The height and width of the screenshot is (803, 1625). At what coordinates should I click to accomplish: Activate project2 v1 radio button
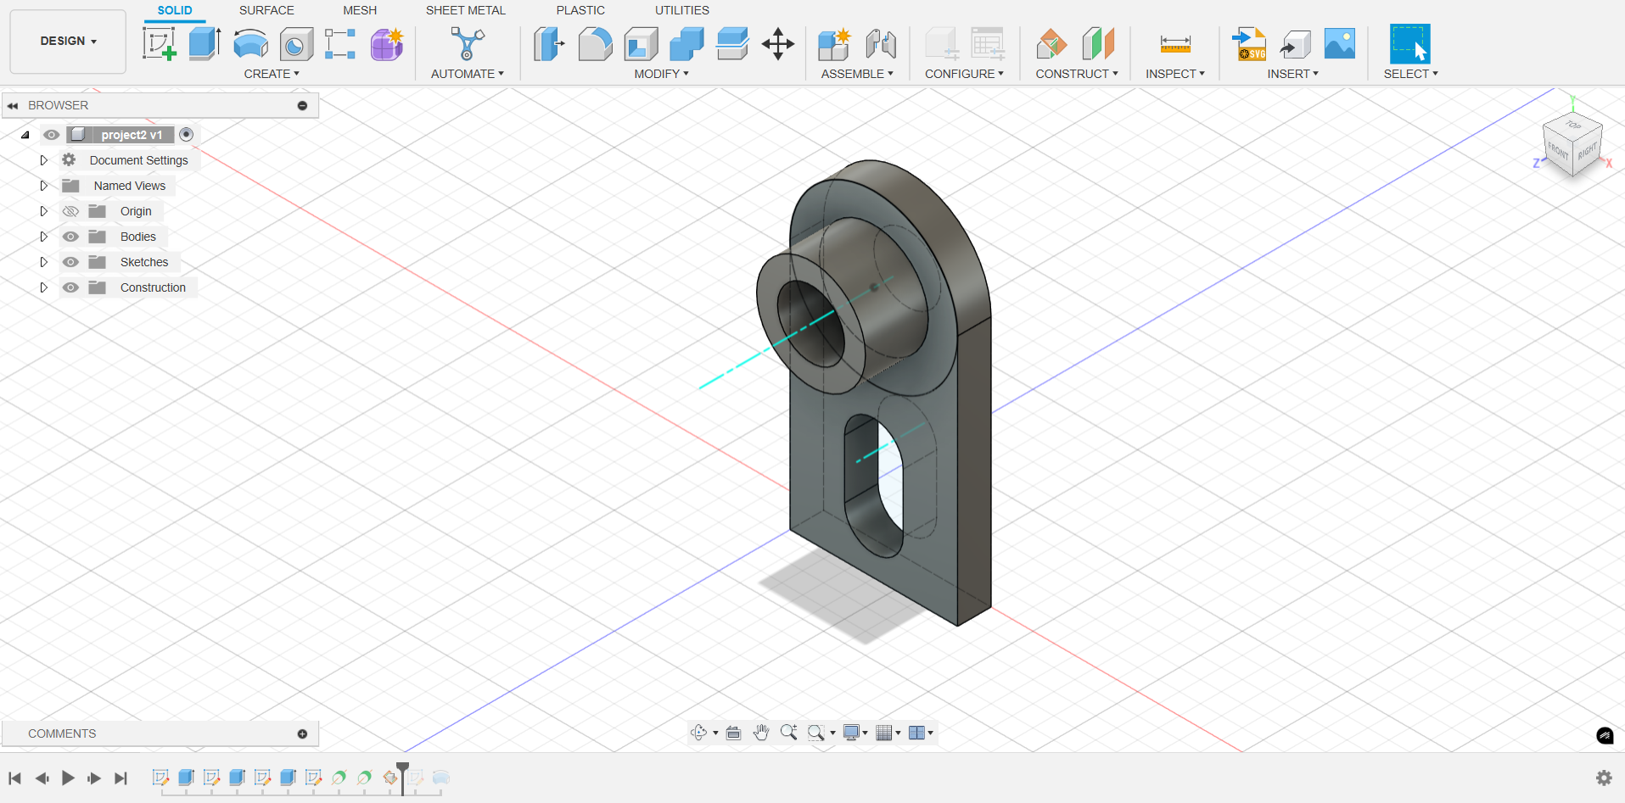click(187, 135)
